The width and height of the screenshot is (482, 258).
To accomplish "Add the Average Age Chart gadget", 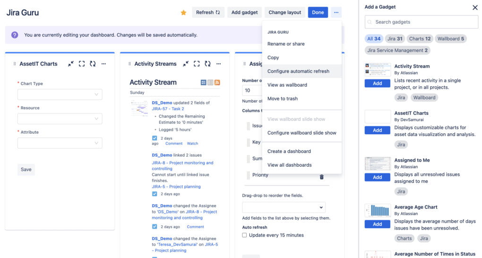I will pyautogui.click(x=378, y=224).
